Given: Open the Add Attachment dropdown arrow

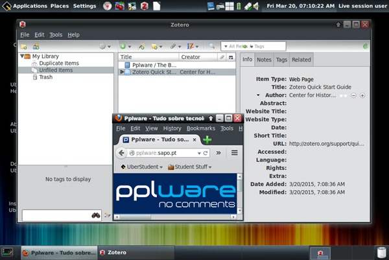Looking at the screenshot, I should click(x=180, y=47).
